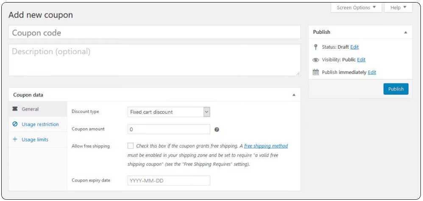The image size is (423, 201).
Task: Edit the draft status link
Action: [x=354, y=47]
